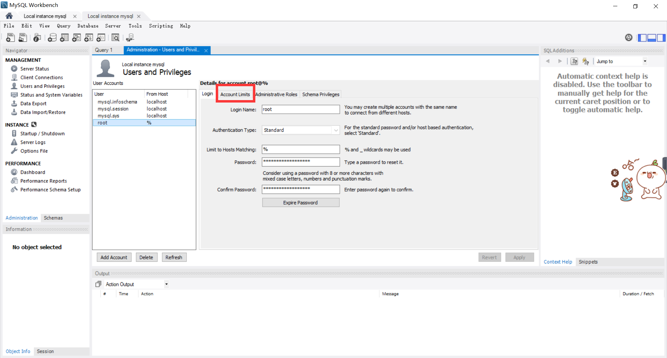Screen dimensions: 667x358
Task: Click the Refresh button
Action: click(x=174, y=257)
